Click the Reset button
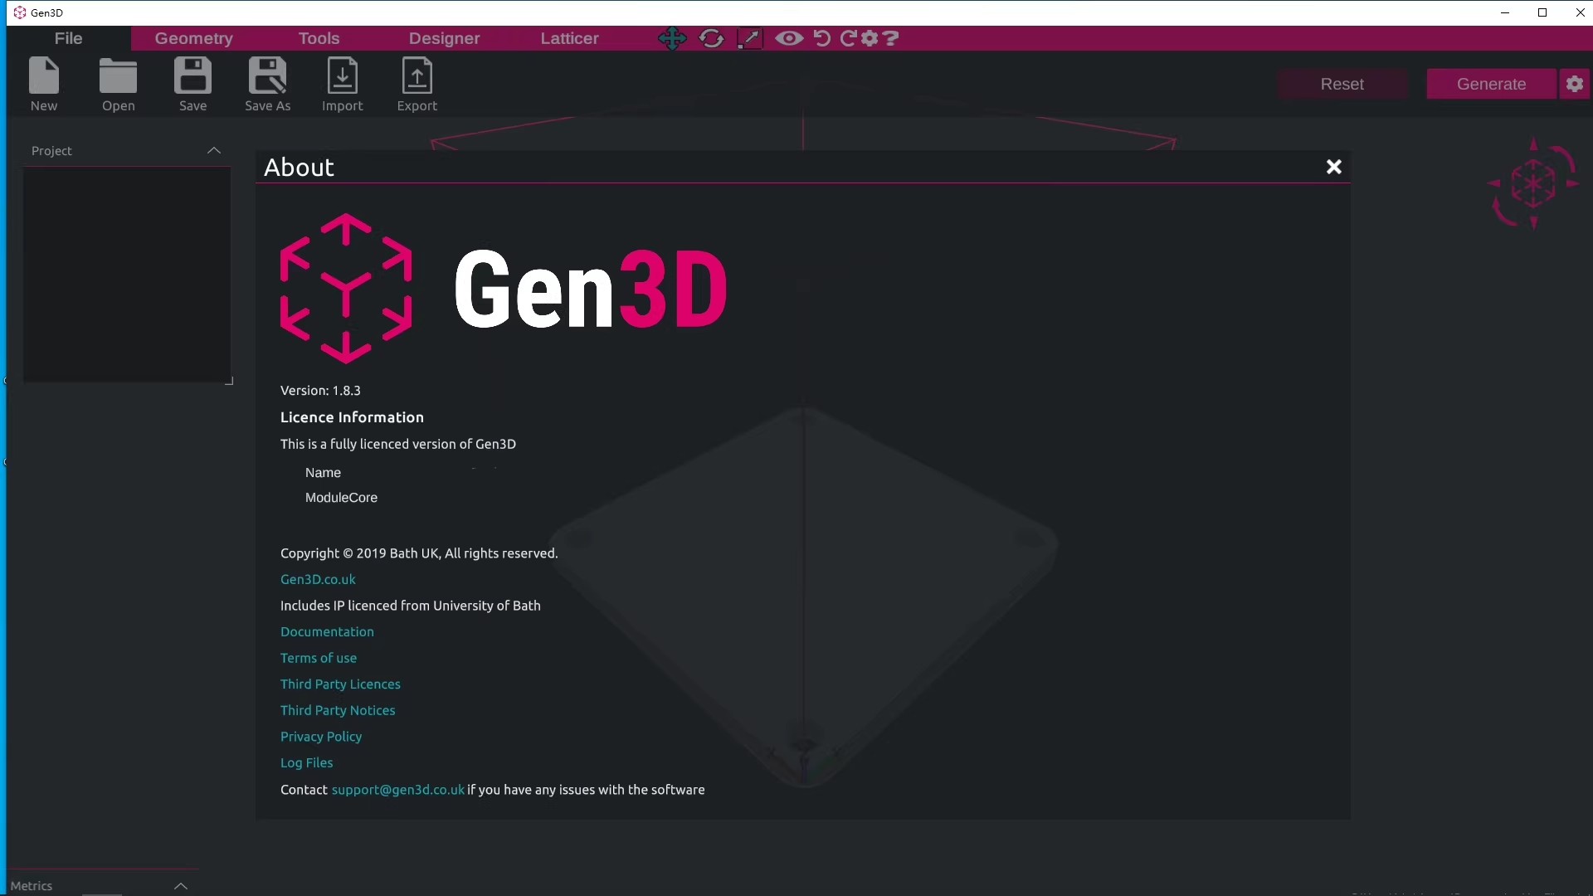This screenshot has height=896, width=1593. pyautogui.click(x=1342, y=84)
